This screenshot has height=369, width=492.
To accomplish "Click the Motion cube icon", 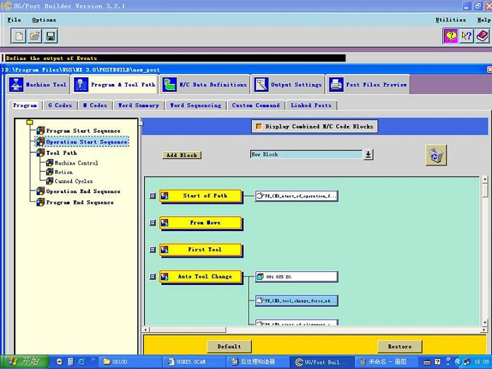I will (49, 172).
